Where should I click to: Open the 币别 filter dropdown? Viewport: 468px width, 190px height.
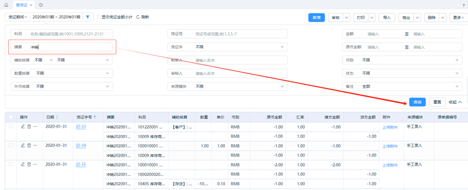[x=402, y=60]
